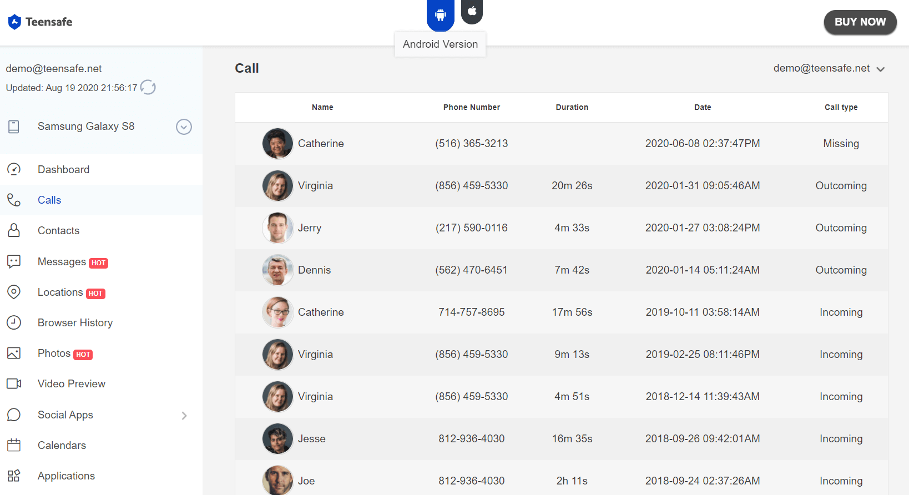This screenshot has width=909, height=495.
Task: Click the refresh sync icon
Action: coord(148,88)
